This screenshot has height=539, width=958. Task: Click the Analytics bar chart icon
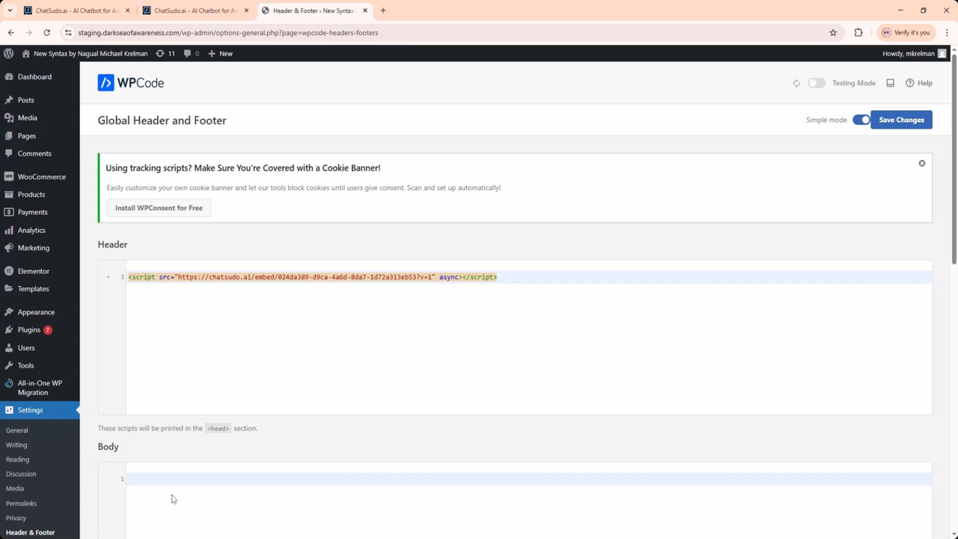coord(9,230)
